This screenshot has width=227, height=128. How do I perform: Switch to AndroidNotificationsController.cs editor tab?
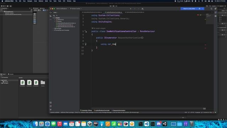[92, 12]
